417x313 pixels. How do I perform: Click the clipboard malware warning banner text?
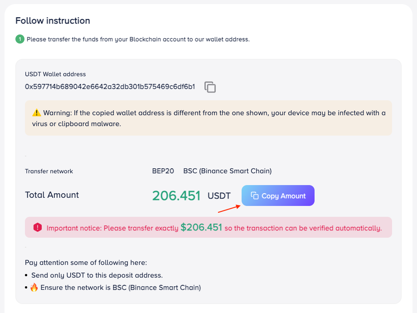coord(208,118)
